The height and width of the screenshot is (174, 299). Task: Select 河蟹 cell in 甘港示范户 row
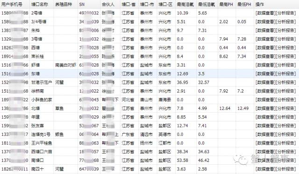click(x=59, y=82)
